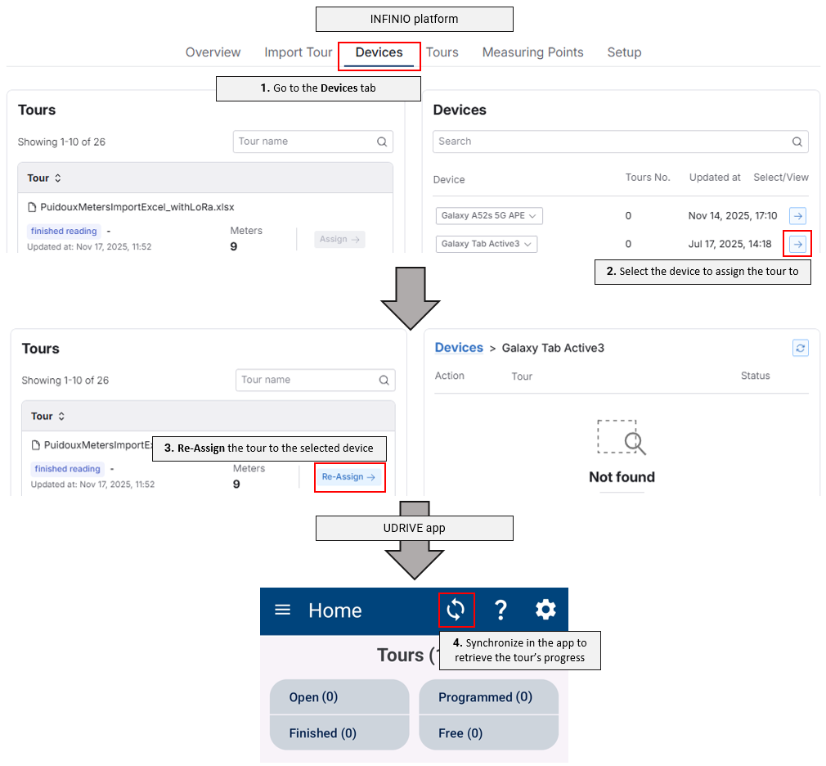Toggle sort on upper Tour column header

pos(44,178)
